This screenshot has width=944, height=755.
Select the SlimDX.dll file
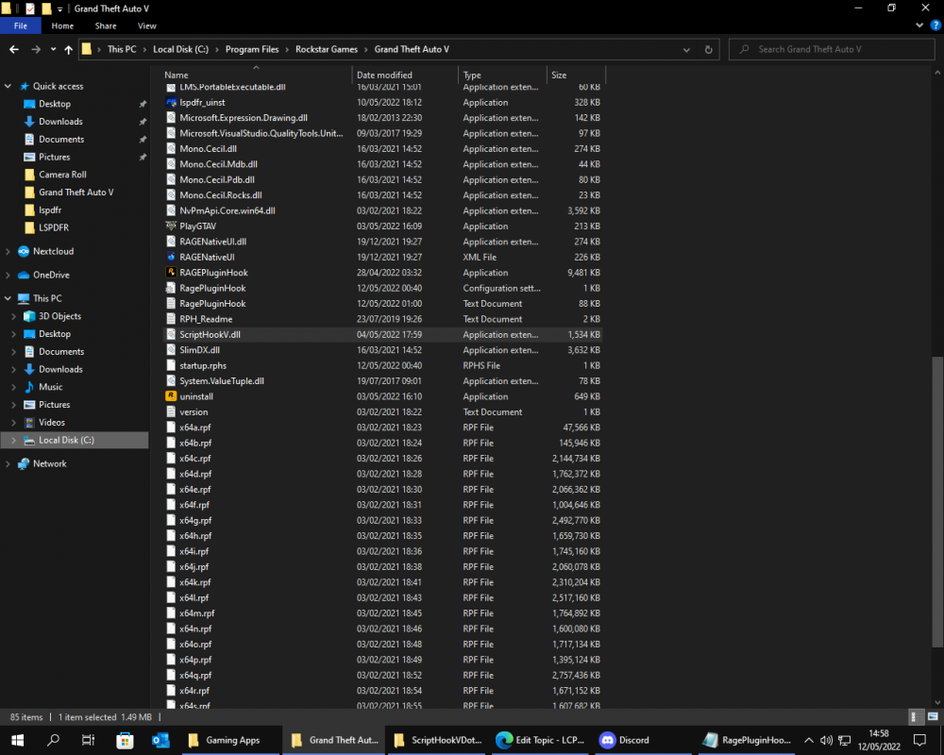click(x=383, y=350)
